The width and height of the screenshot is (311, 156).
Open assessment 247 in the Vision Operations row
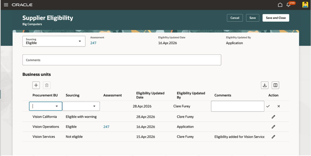pos(106,127)
